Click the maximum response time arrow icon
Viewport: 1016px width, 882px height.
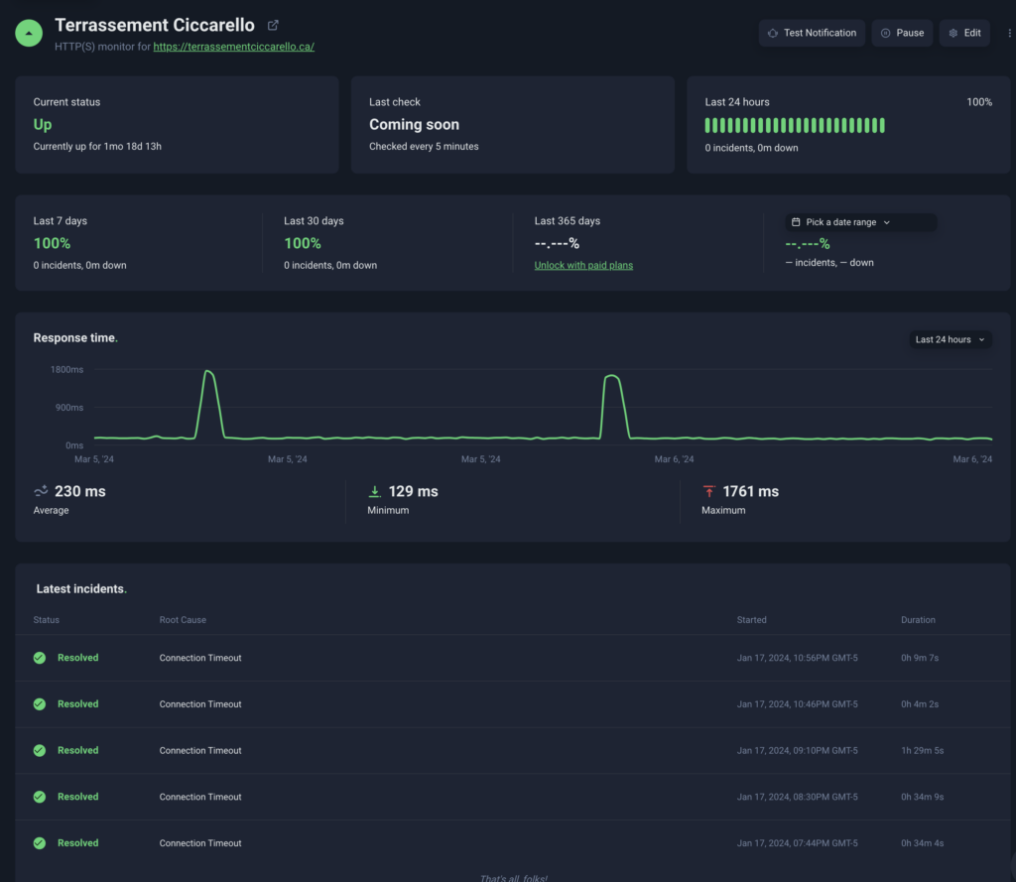pos(708,491)
